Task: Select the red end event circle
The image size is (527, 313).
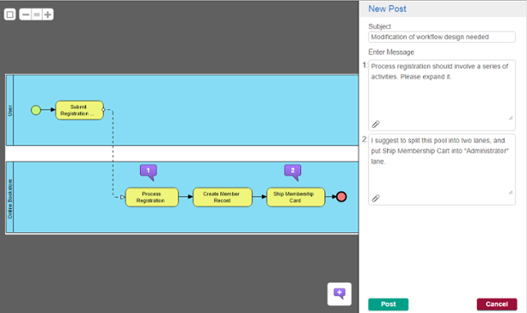Action: pos(341,197)
